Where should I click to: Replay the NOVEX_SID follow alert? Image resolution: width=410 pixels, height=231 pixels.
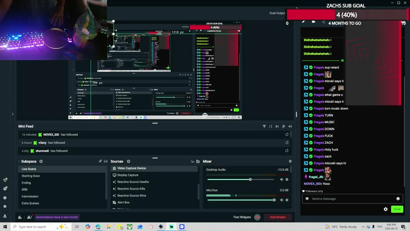287,134
